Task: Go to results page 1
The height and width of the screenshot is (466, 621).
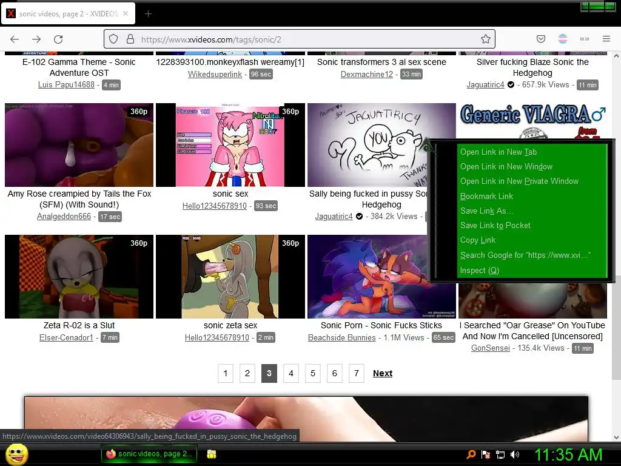Action: coord(226,373)
